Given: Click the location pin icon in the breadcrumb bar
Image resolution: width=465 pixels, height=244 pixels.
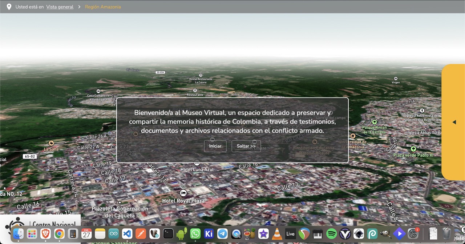Looking at the screenshot, I should pos(9,7).
